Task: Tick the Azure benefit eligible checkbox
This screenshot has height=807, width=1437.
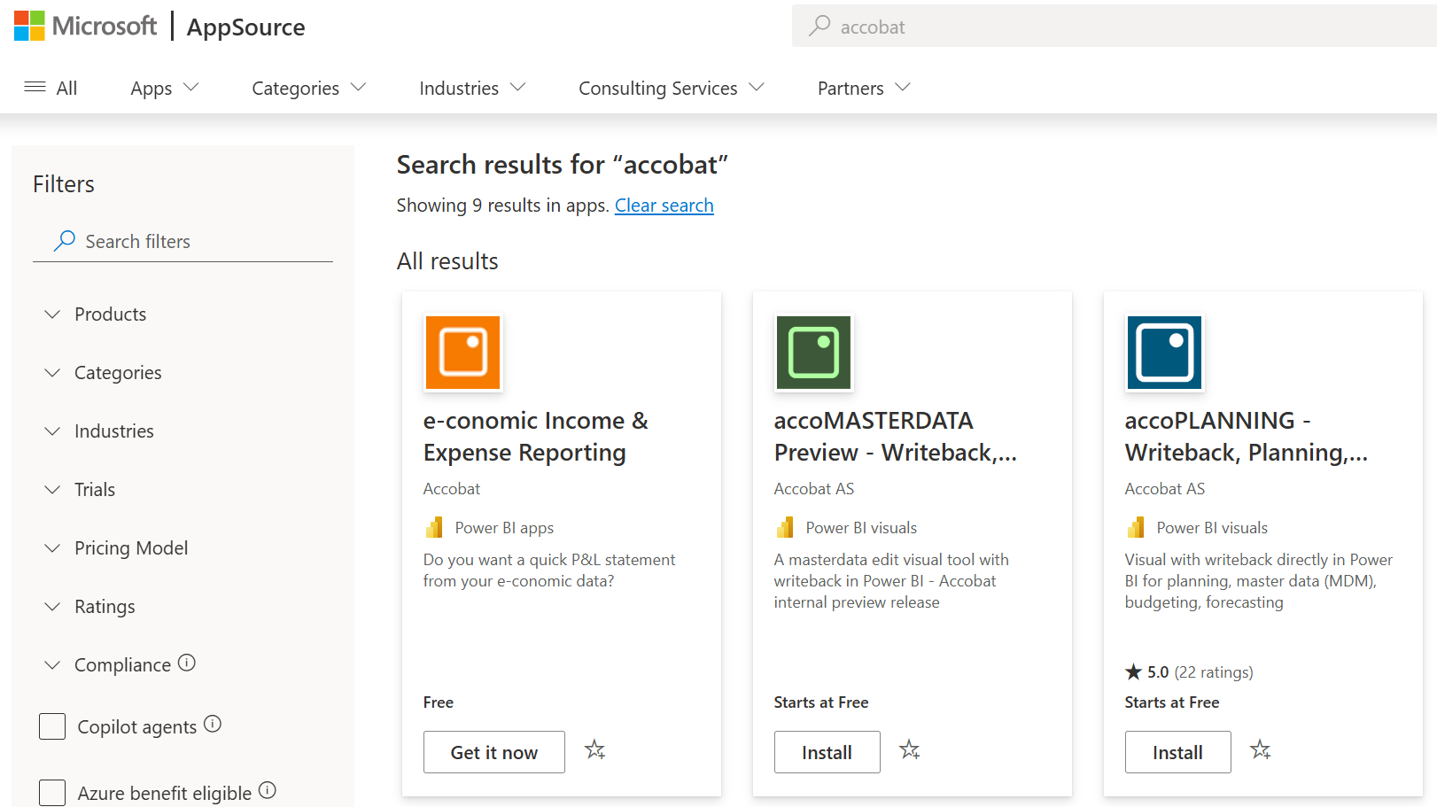Action: click(52, 792)
